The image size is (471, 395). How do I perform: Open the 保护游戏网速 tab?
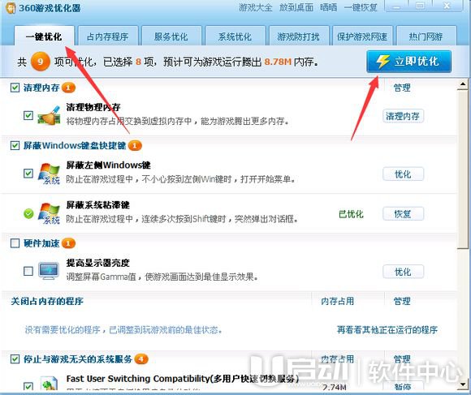point(362,36)
